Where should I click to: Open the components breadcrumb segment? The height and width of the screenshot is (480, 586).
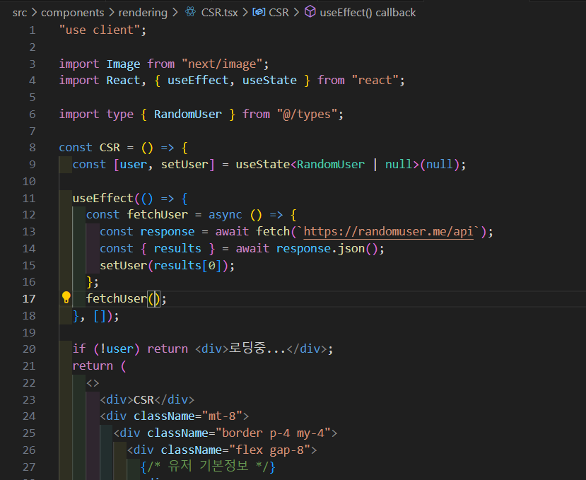73,12
